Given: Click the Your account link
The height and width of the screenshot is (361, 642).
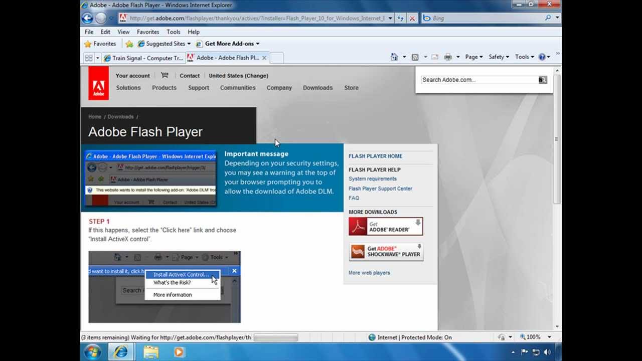Looking at the screenshot, I should [x=132, y=76].
